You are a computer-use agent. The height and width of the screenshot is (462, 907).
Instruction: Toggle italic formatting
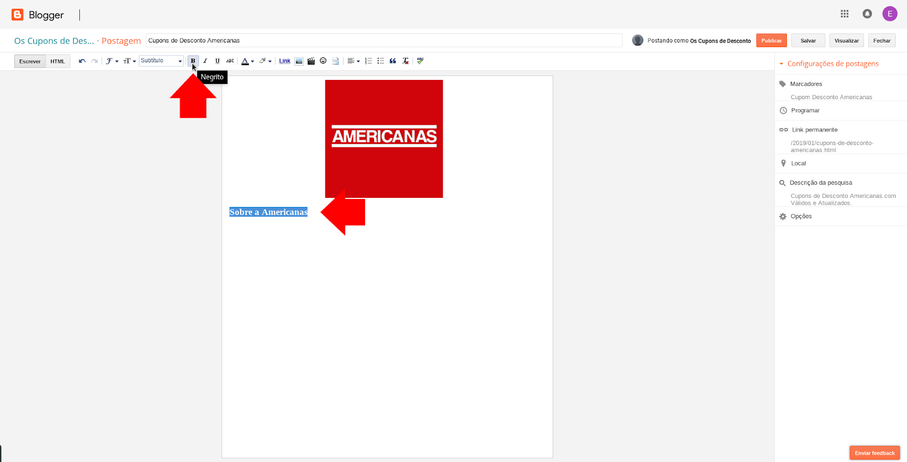205,61
